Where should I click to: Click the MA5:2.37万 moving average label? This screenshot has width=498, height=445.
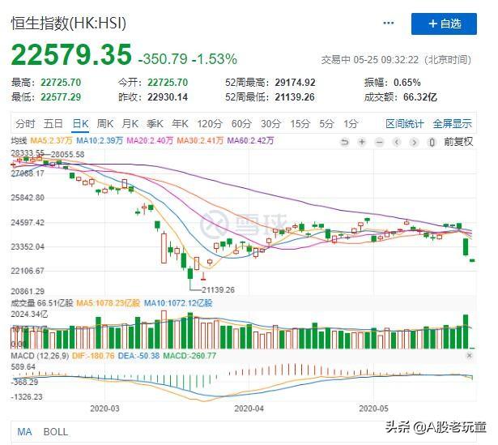pyautogui.click(x=51, y=140)
